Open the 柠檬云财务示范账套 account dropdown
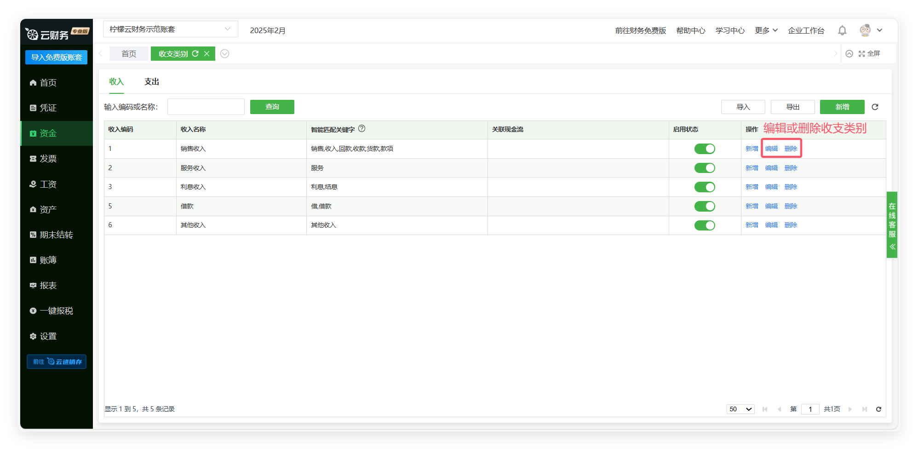This screenshot has width=918, height=449. (170, 29)
